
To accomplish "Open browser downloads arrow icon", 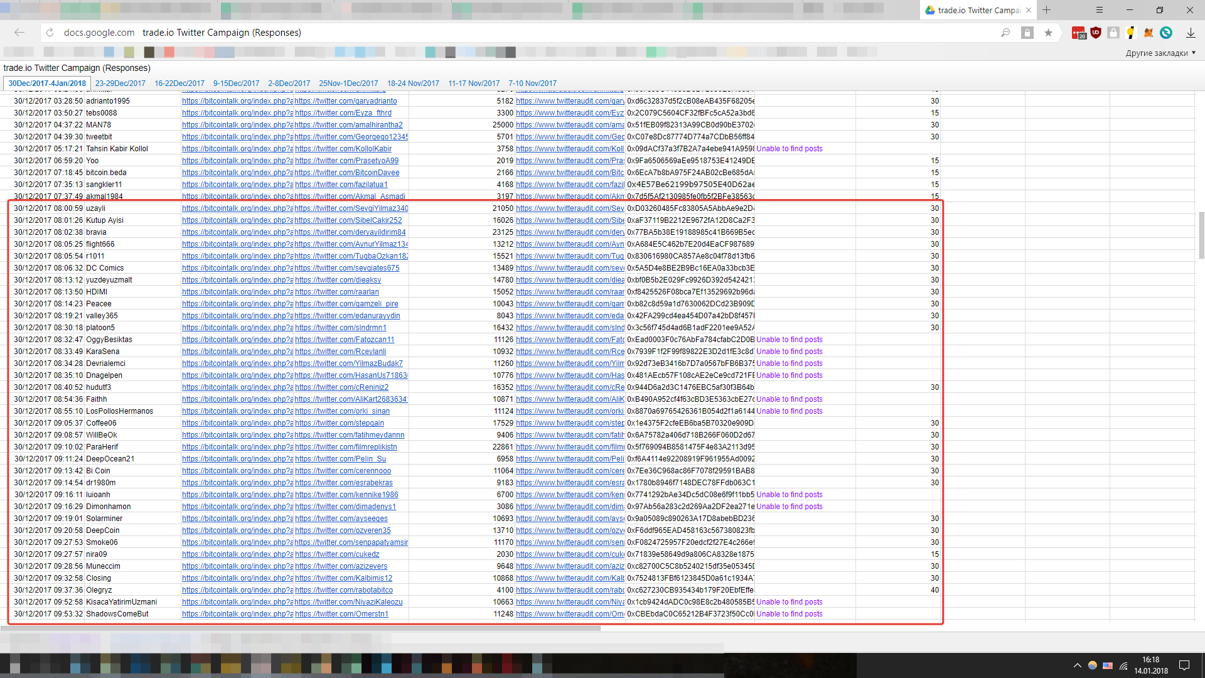I will pyautogui.click(x=1191, y=33).
